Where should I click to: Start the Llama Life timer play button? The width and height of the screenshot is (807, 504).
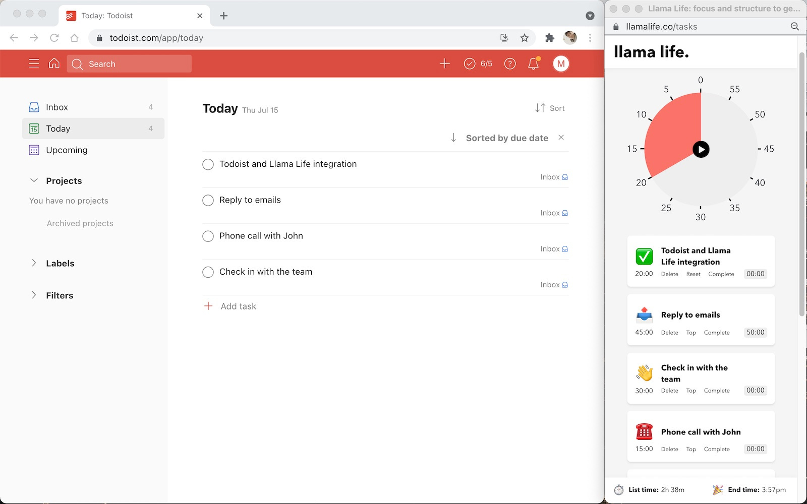click(x=701, y=149)
